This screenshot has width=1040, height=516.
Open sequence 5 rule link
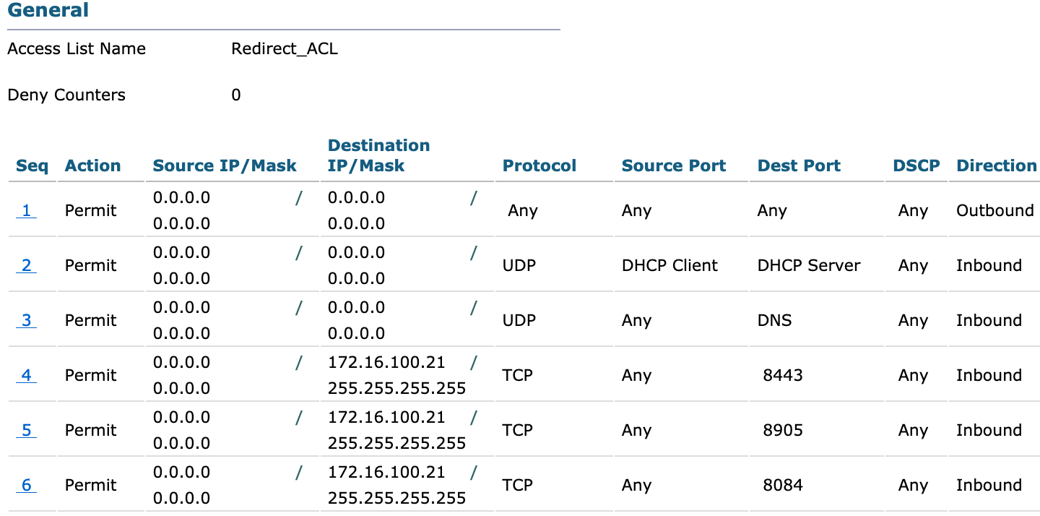point(26,431)
